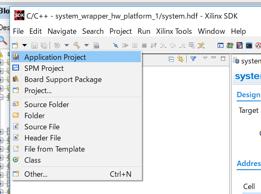
Task: Click the Drop To Frame icon
Action: (192, 45)
